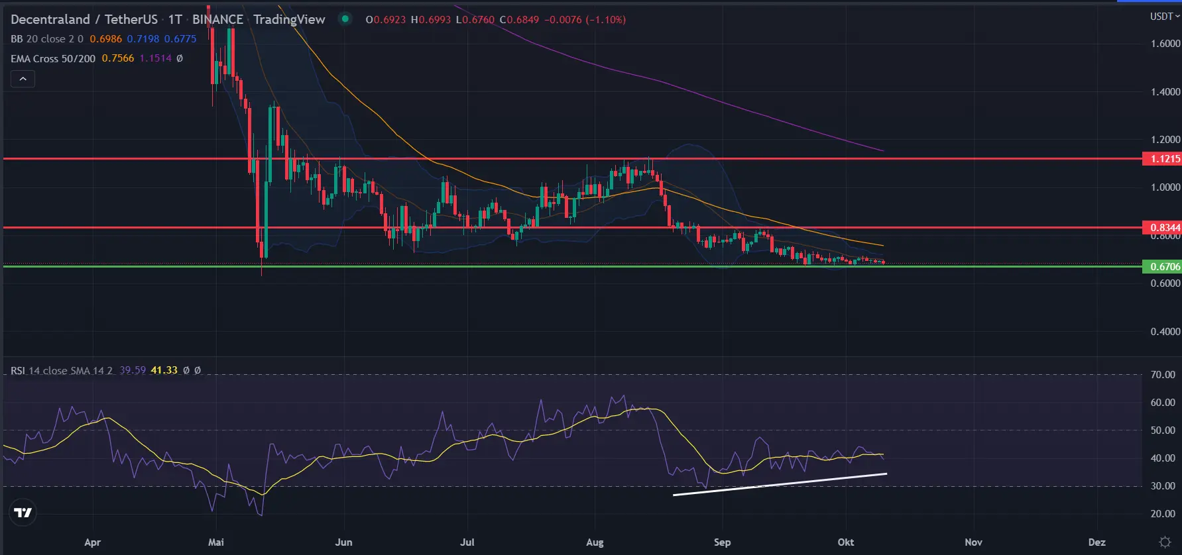Click the 0.8344 red price label

1162,227
